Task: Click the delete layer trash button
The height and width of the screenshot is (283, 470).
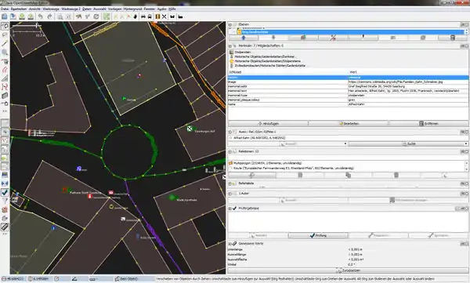Action: 453,38
